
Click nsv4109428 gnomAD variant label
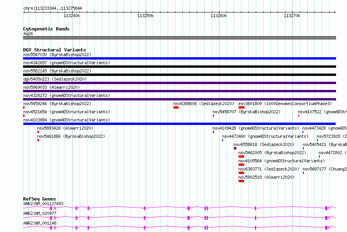click(256, 128)
